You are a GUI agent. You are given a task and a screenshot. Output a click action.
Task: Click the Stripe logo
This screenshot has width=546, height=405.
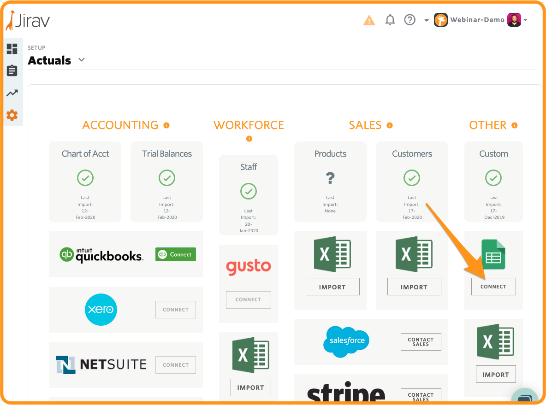coord(346,391)
